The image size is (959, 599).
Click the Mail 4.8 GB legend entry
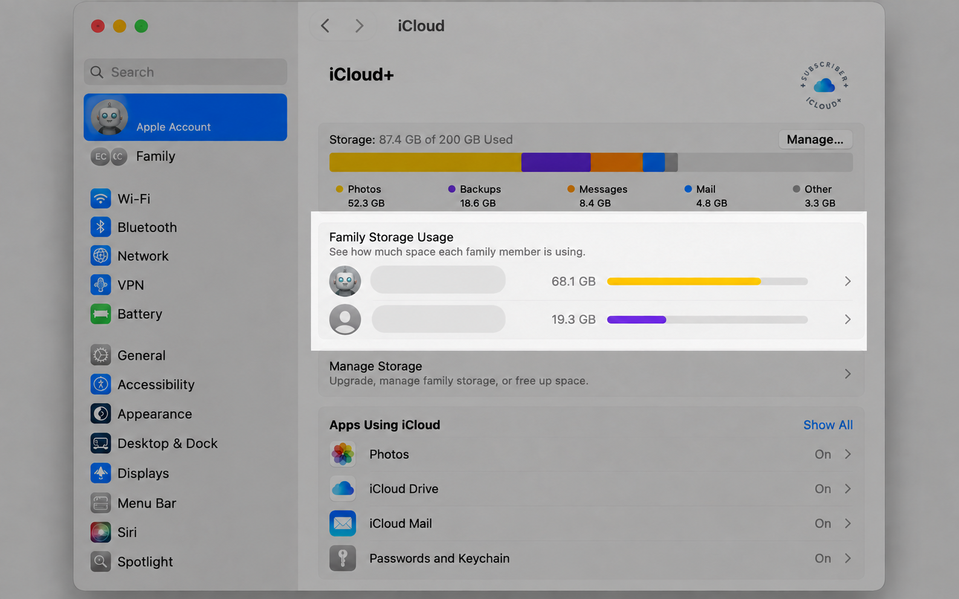[706, 196]
